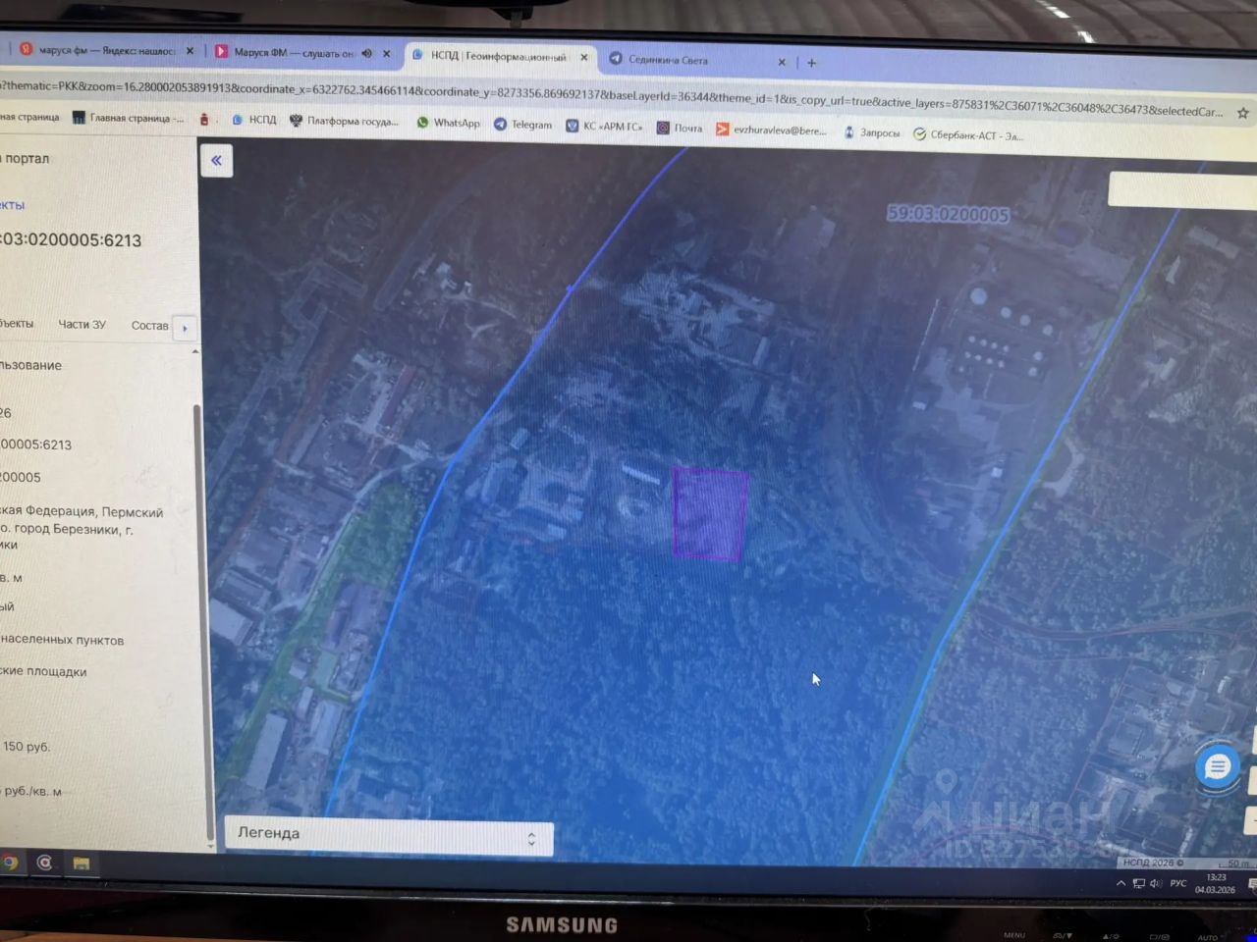Open the Платформа госуда... bookmark
Screen dimensions: 1257x942
click(344, 122)
